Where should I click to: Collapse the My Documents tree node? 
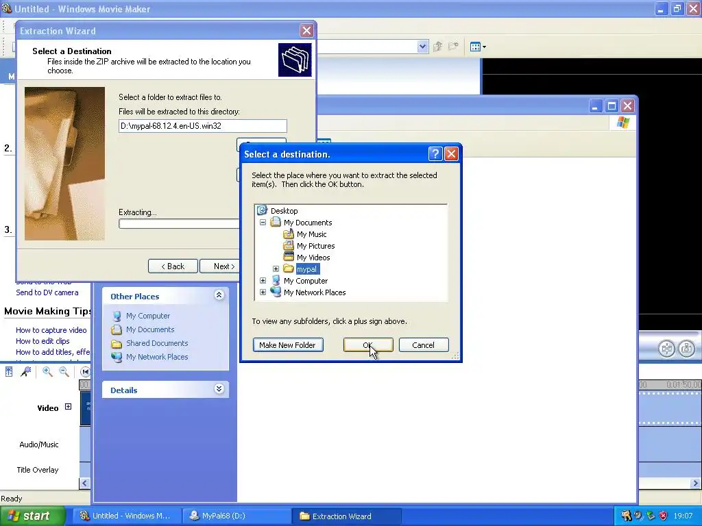[263, 223]
